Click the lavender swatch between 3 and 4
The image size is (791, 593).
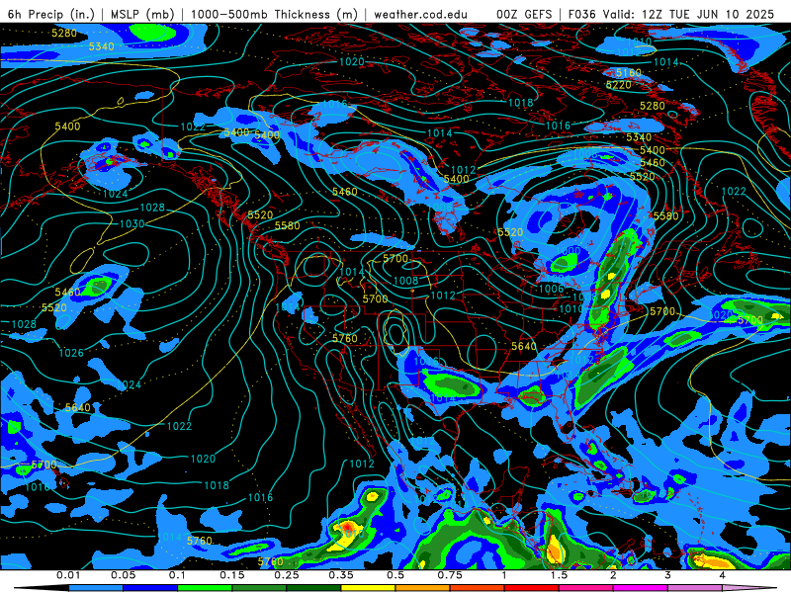click(695, 588)
